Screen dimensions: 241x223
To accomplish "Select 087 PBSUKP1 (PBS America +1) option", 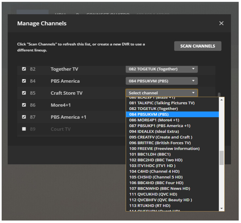I will coord(172,126).
